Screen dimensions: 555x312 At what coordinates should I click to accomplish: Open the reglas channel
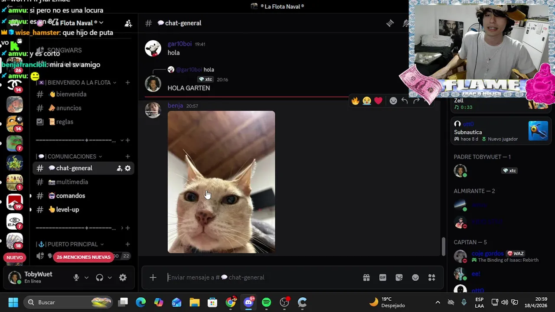(x=83, y=122)
